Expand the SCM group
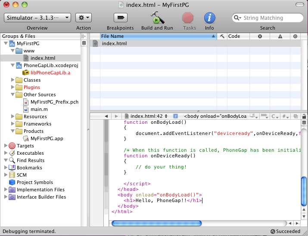This screenshot has height=236, width=308. [6, 175]
